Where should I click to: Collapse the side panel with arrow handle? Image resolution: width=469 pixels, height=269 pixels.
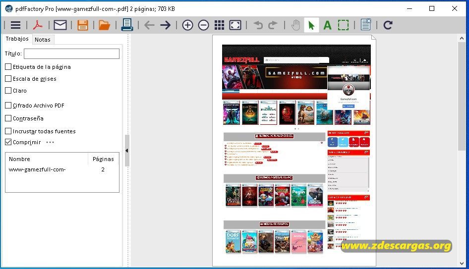coord(127,151)
